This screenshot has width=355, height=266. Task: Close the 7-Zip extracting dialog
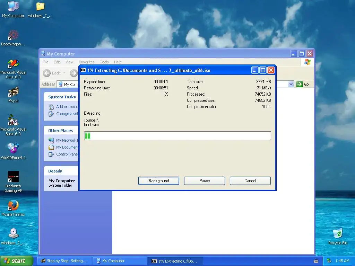[271, 70]
